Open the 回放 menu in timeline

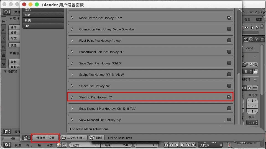click(50, 145)
